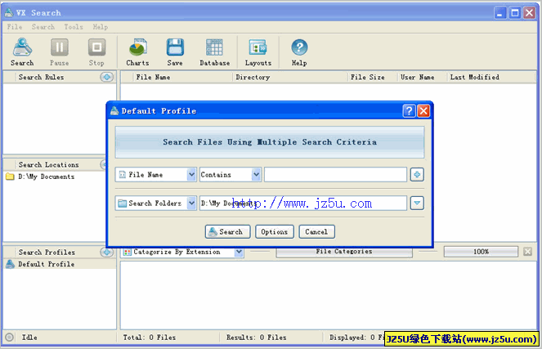542x349 pixels.
Task: Expand the Contains condition dropdown
Action: point(256,175)
